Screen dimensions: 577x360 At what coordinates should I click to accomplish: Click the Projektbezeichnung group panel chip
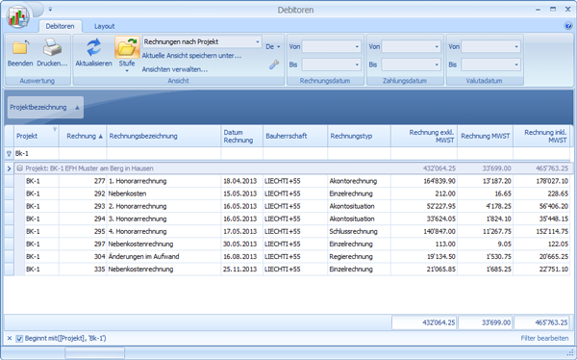click(45, 107)
